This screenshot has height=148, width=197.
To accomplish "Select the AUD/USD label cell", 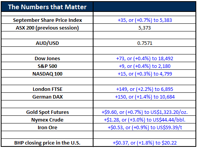I will [x=47, y=43].
